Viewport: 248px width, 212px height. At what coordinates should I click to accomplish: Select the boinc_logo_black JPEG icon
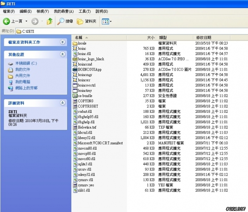(x=75, y=59)
